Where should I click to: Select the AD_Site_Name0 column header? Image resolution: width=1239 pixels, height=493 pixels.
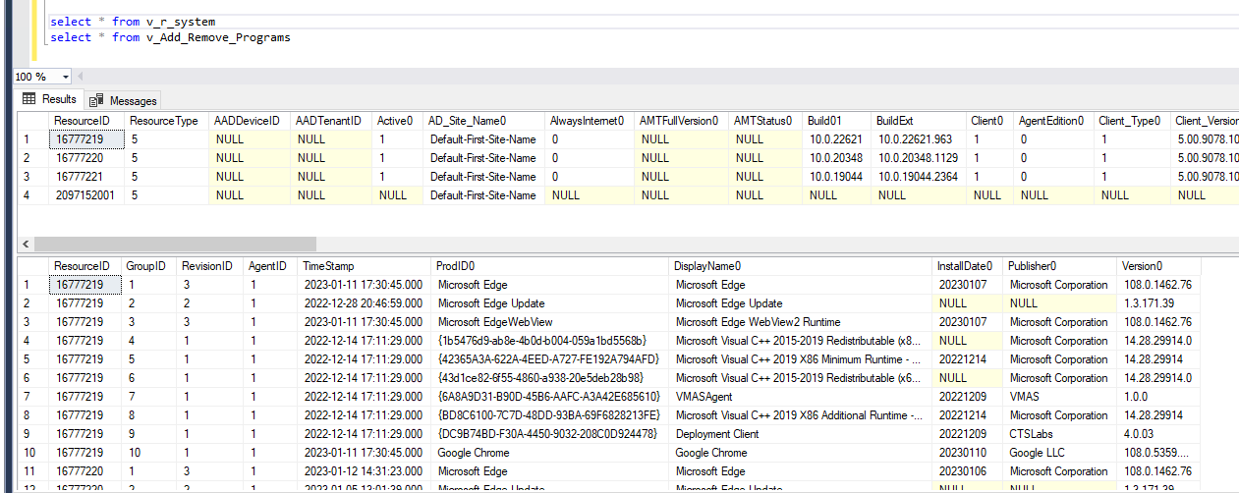[x=485, y=121]
